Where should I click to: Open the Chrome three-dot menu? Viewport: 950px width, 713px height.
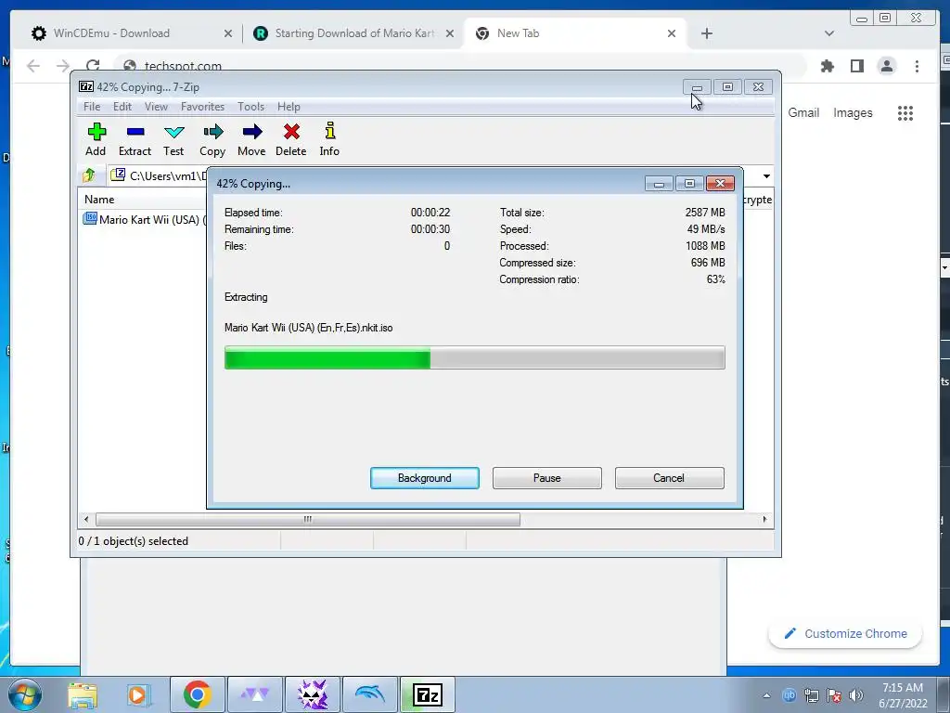(x=917, y=66)
